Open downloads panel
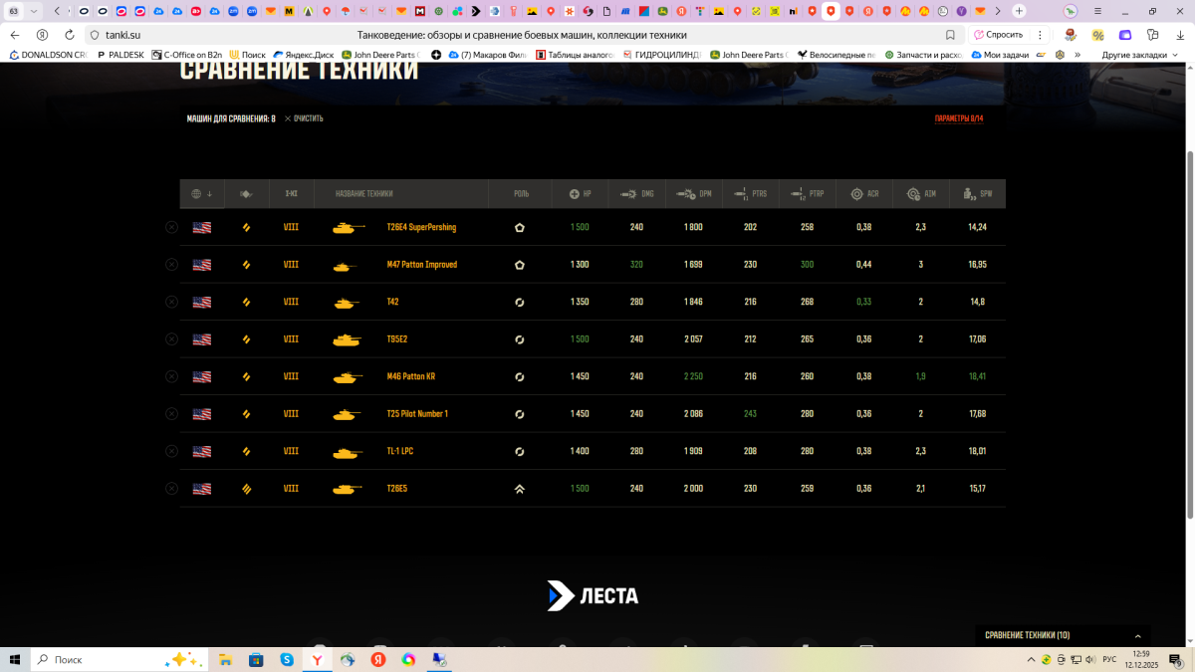The height and width of the screenshot is (672, 1195). (x=1180, y=34)
